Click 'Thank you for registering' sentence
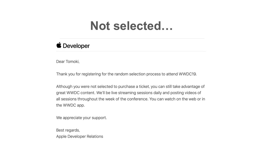 126,74
